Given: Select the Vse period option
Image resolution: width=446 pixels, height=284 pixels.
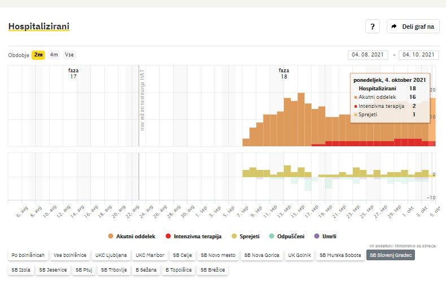Looking at the screenshot, I should pos(69,55).
